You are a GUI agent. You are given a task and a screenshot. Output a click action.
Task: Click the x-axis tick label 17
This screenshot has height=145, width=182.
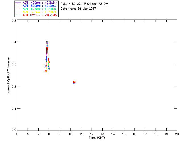(145, 134)
